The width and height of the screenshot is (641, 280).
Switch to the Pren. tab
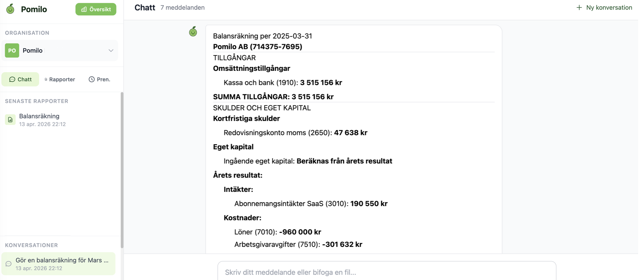click(x=99, y=79)
